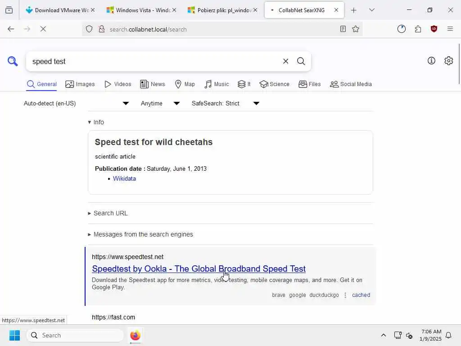Open the Auto-detect (en-US) language dropdown
The width and height of the screenshot is (461, 346).
[76, 103]
